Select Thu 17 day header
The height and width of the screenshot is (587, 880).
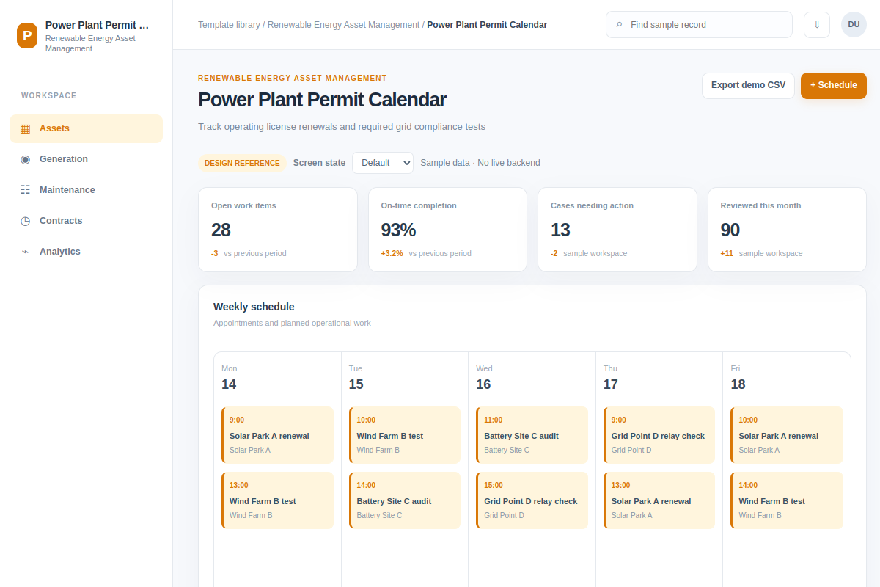(x=611, y=377)
